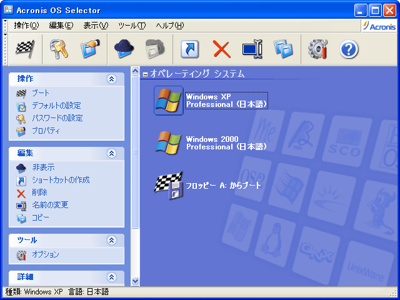Click red X icon beside 削除
Viewport: 400px width, 300px height.
coord(21,194)
